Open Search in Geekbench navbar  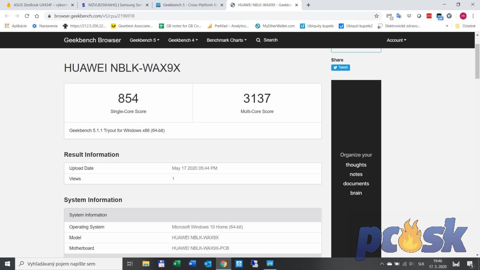point(267,40)
